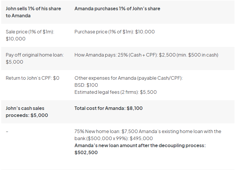The image size is (235, 170).
Task: Select the 'Purchase price (1% of $1m): $10,000' cell
Action: pos(114,32)
